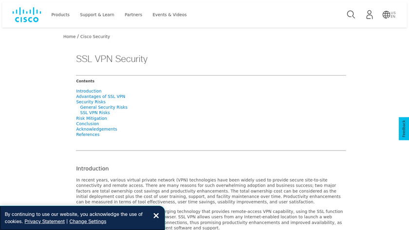Jump to Conclusion section

coord(87,124)
